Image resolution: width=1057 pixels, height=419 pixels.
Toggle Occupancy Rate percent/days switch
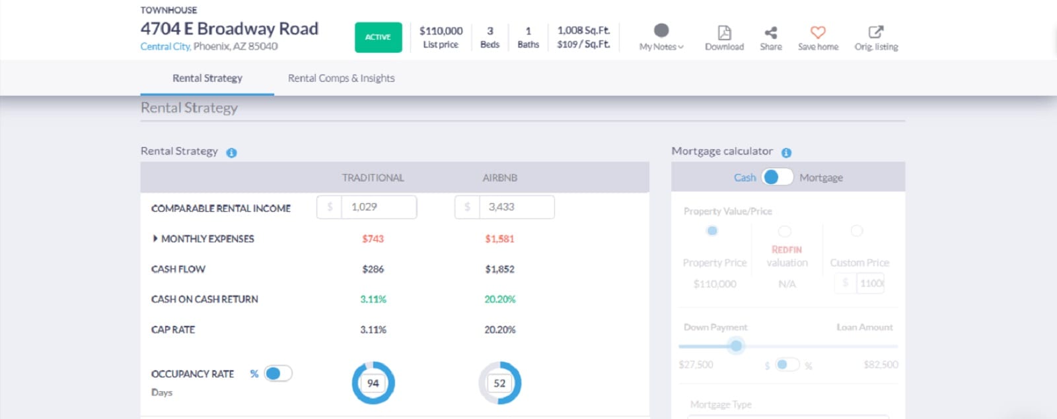[277, 374]
